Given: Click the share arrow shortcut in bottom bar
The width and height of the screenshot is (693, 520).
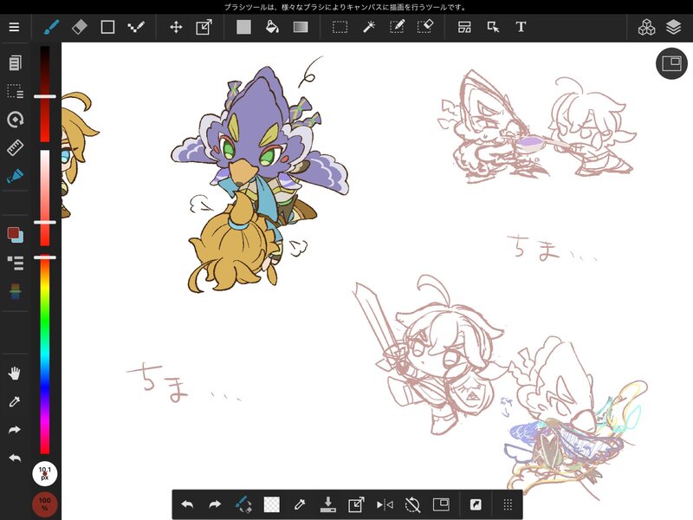Looking at the screenshot, I should coord(476,504).
